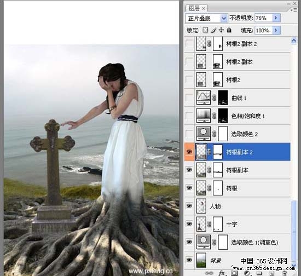Viewport: 301px width, 276px height.
Task: Toggle lock image pixels brush icon
Action: tap(213, 30)
